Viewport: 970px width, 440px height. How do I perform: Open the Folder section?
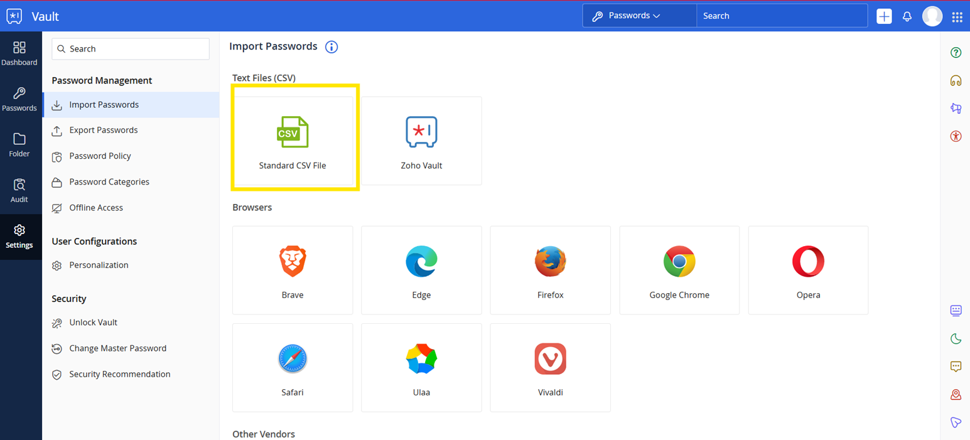[19, 146]
